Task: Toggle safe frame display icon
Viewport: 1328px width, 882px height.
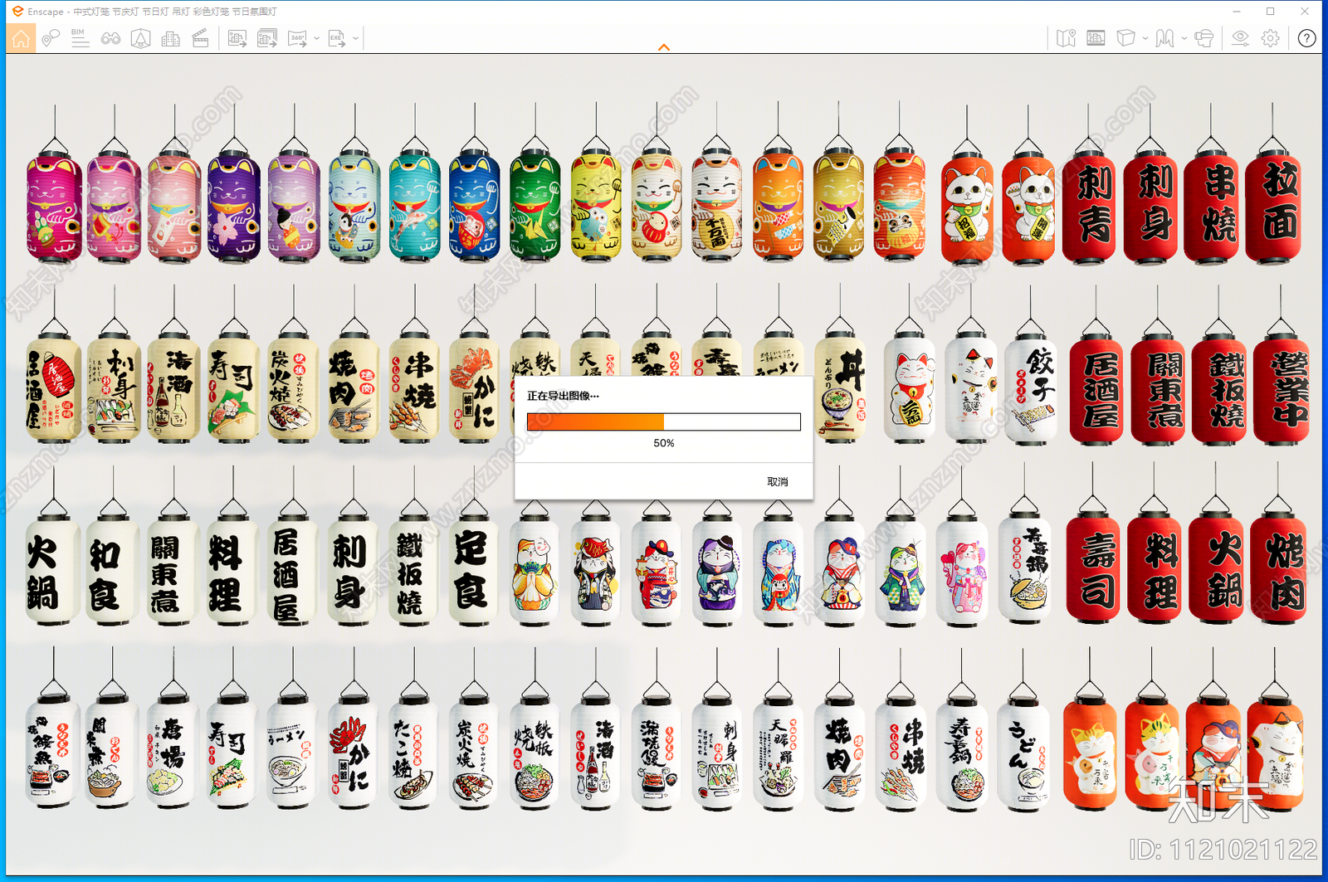Action: pos(1096,38)
